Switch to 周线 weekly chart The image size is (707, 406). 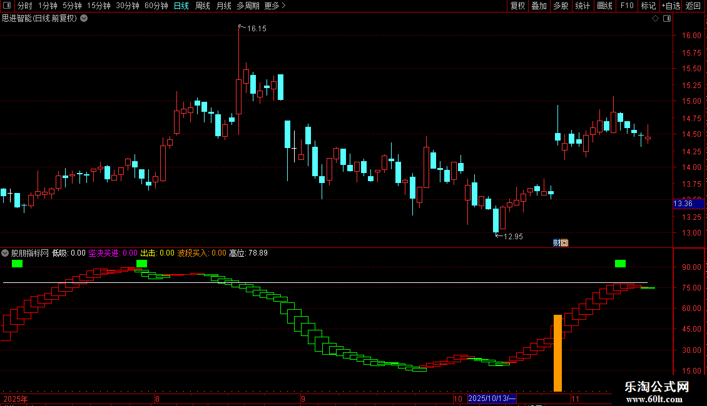tap(203, 6)
